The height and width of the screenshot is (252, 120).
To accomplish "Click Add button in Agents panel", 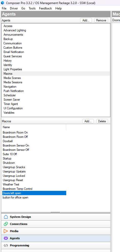I will (x=86, y=20).
